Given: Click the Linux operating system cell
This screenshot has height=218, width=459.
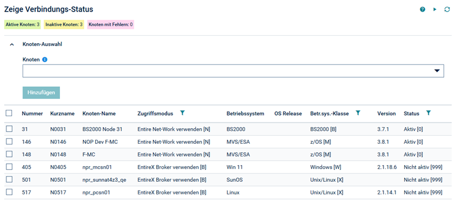Looking at the screenshot, I should (x=233, y=193).
